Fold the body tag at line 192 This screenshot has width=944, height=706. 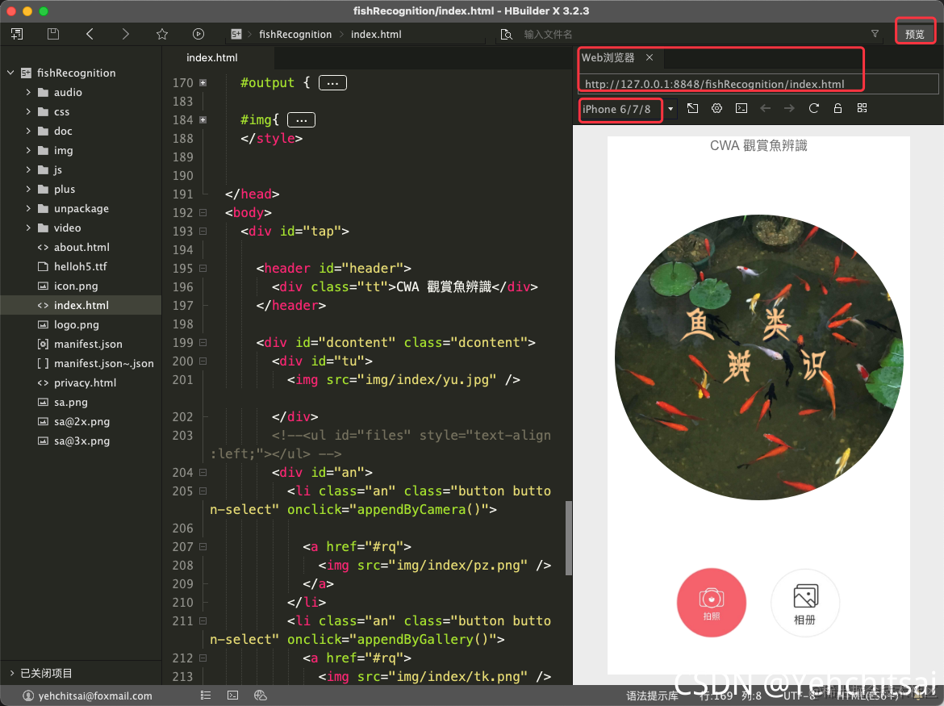[x=203, y=213]
